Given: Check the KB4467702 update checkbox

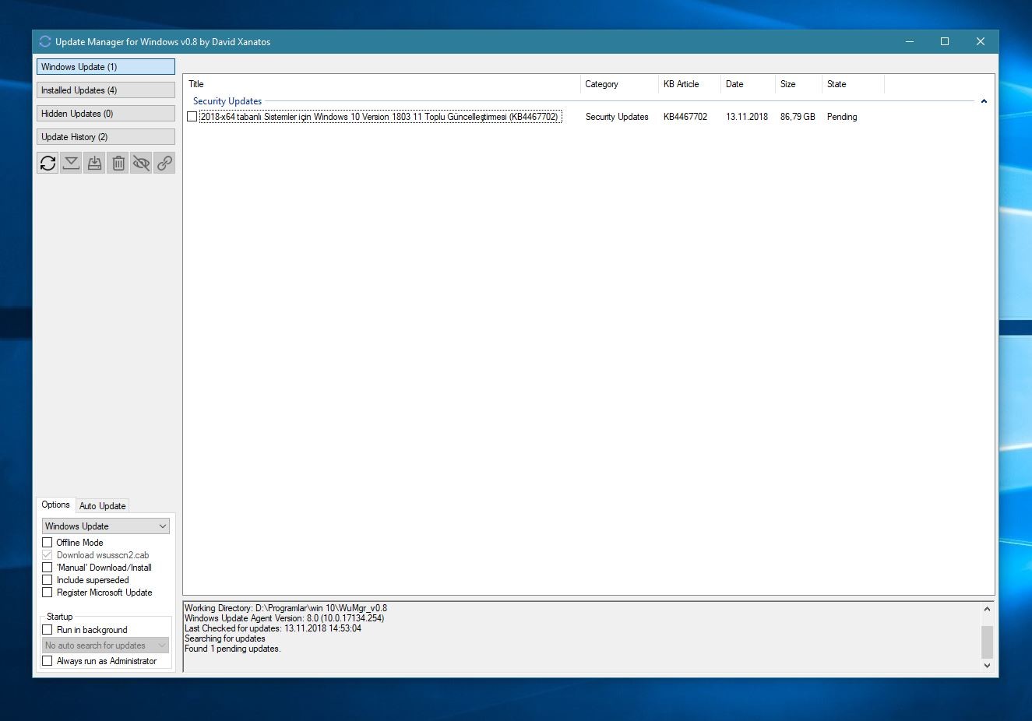Looking at the screenshot, I should 192,117.
